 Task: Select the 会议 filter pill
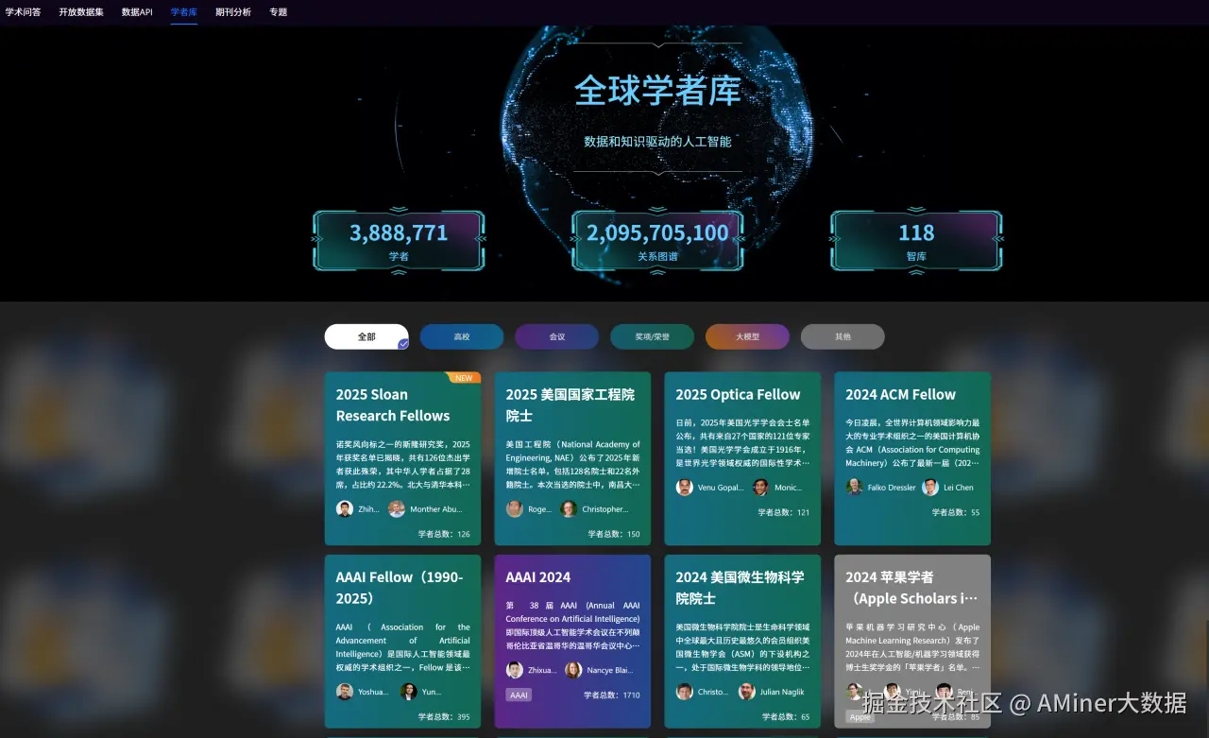[x=556, y=336]
